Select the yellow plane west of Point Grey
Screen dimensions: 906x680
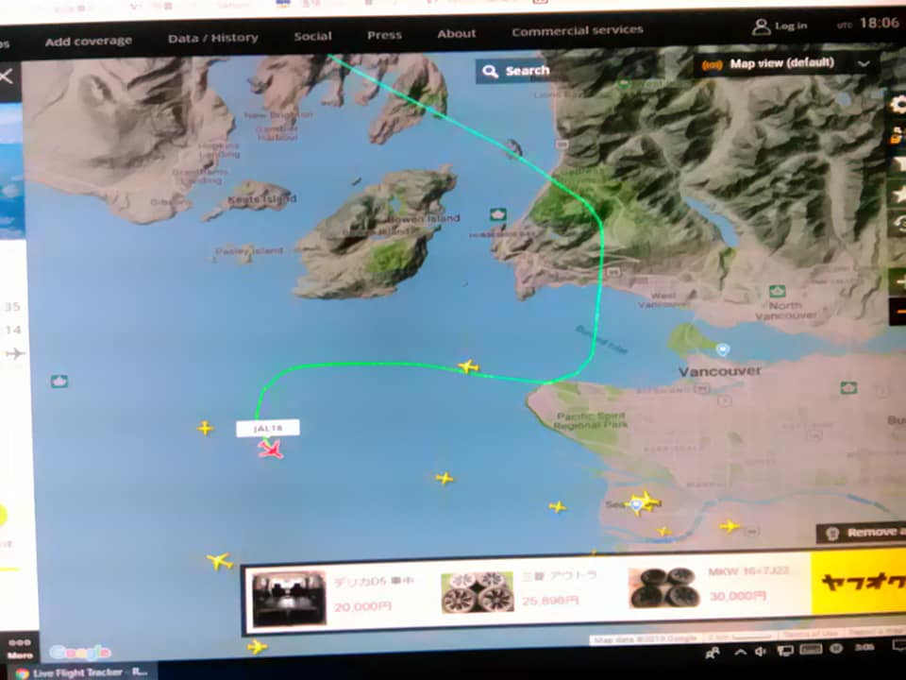click(x=469, y=366)
